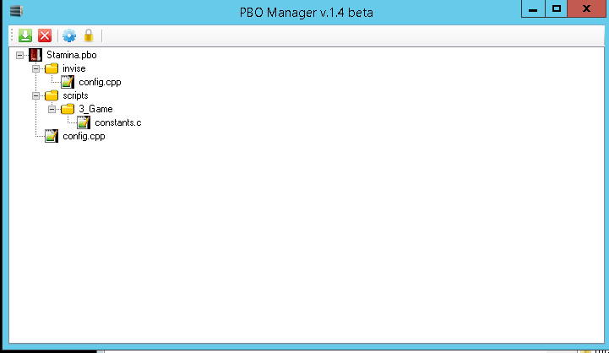This screenshot has width=609, height=353.
Task: Collapse the invise folder node
Action: 35,68
